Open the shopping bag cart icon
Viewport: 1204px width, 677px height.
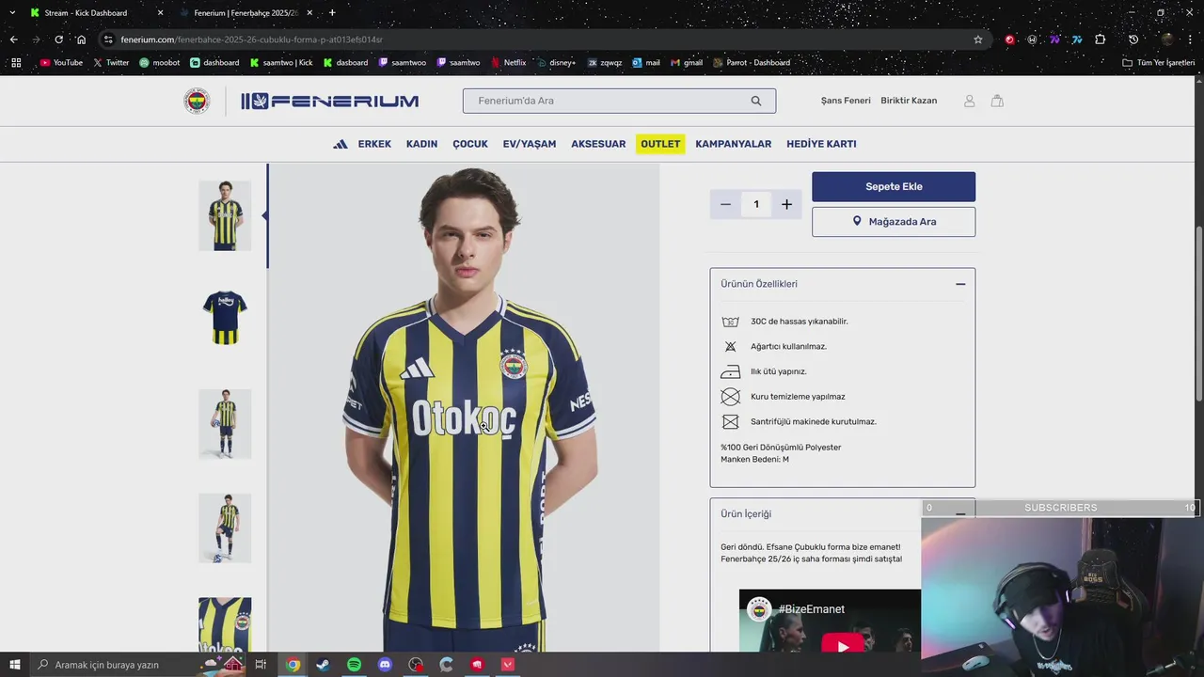[x=997, y=101]
